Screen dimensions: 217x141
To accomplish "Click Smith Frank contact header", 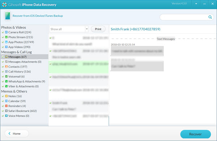I will pyautogui.click(x=136, y=29).
